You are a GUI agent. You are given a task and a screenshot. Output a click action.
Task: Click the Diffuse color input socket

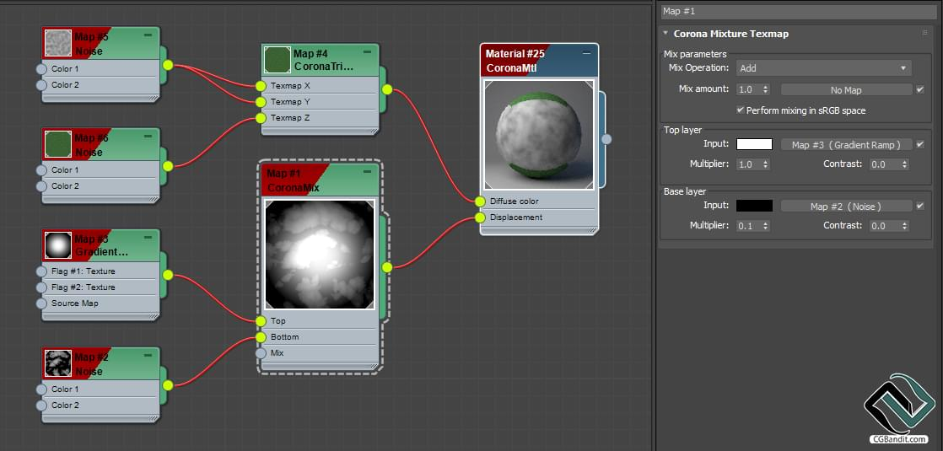point(480,201)
